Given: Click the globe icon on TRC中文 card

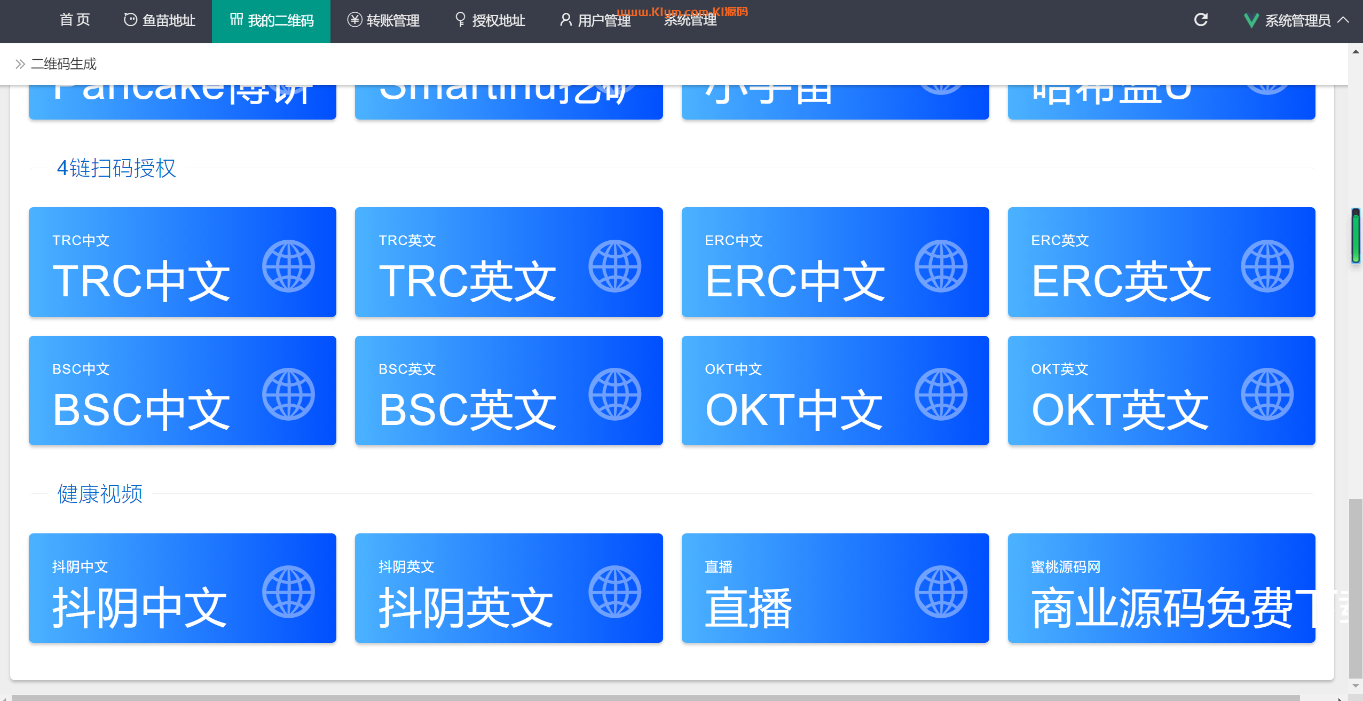Looking at the screenshot, I should [288, 266].
